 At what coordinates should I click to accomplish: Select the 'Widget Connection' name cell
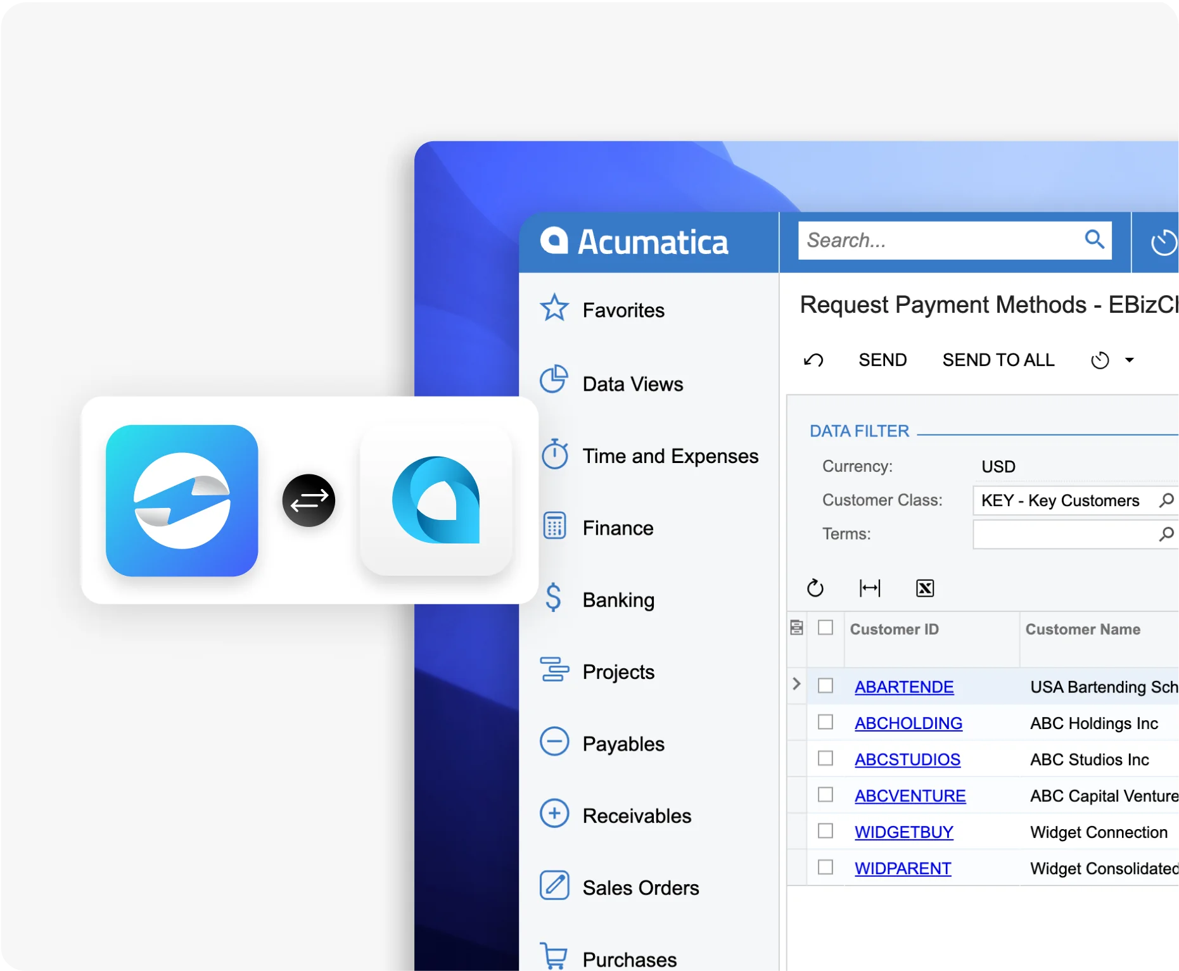[x=1099, y=832]
